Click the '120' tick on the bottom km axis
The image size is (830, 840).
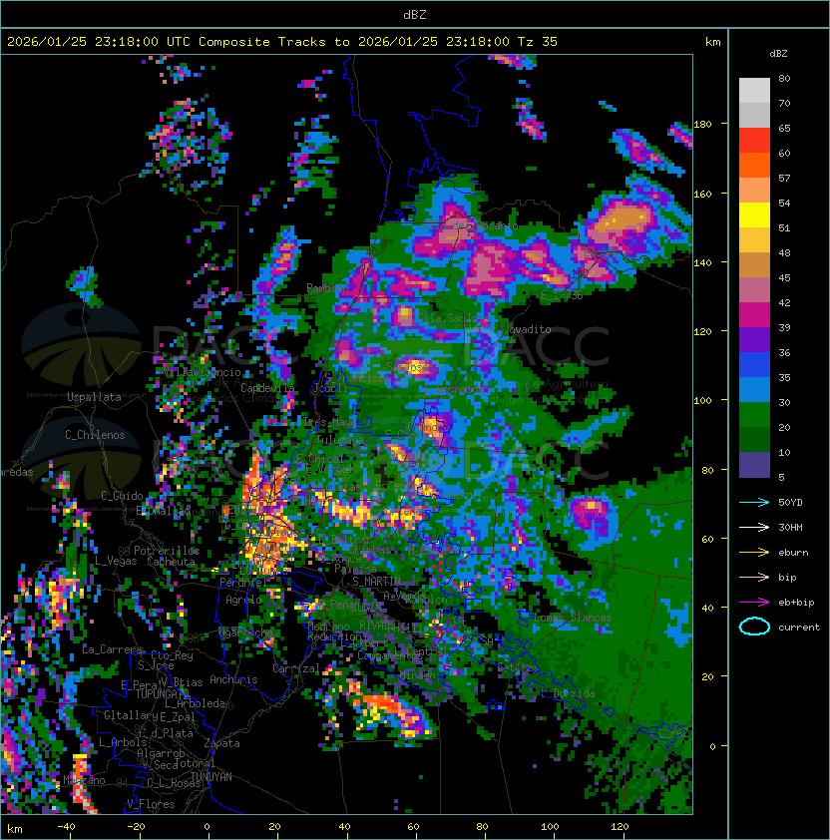click(x=620, y=827)
